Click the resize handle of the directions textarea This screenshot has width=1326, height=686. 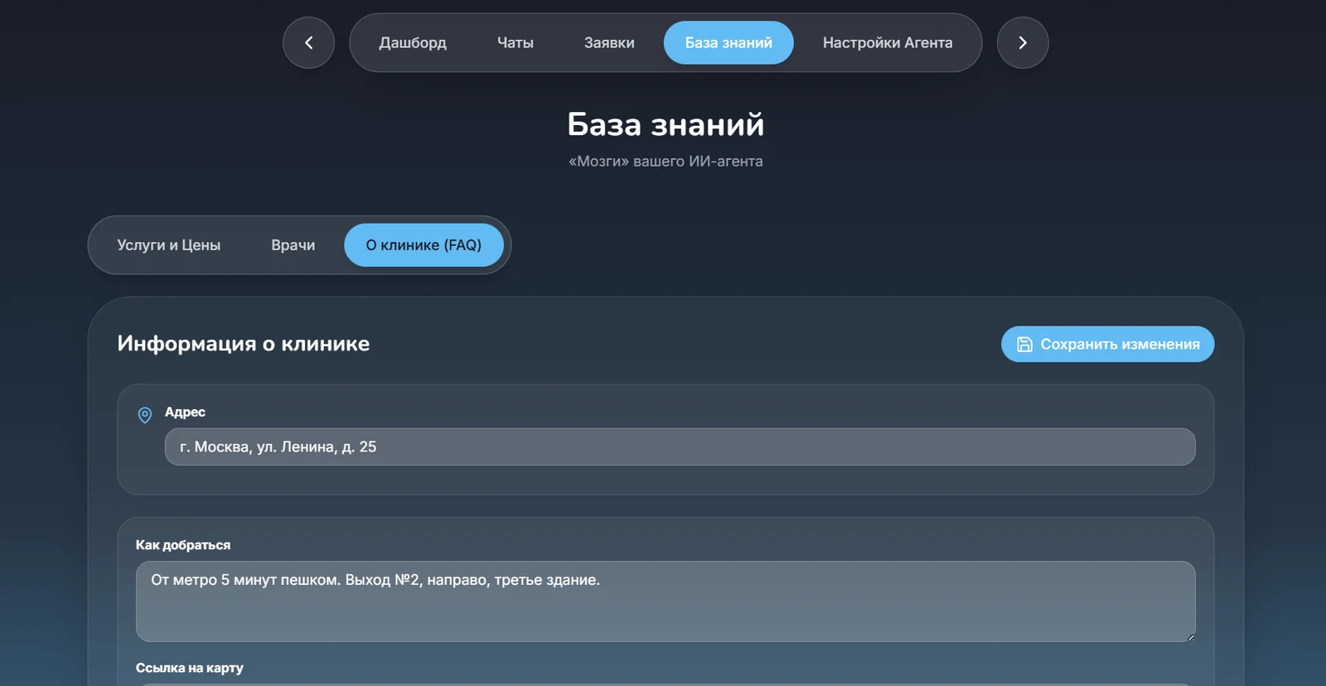coord(1190,636)
